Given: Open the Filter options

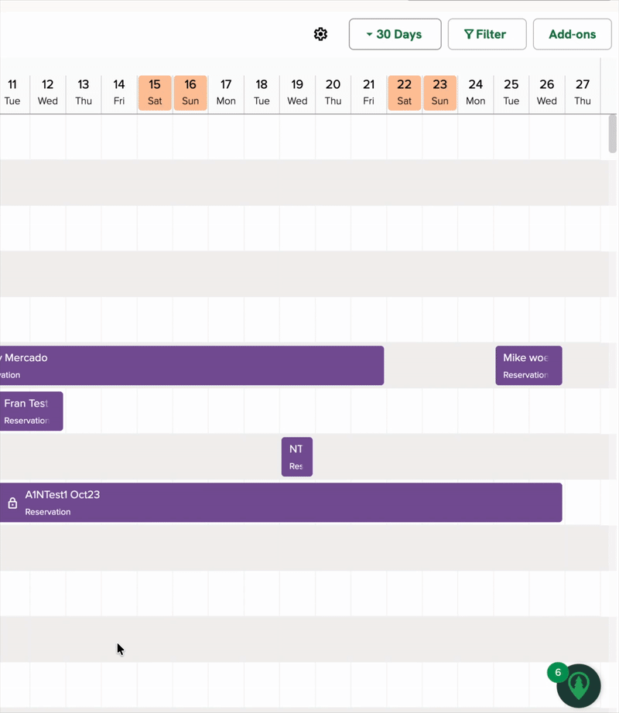Looking at the screenshot, I should pos(487,34).
